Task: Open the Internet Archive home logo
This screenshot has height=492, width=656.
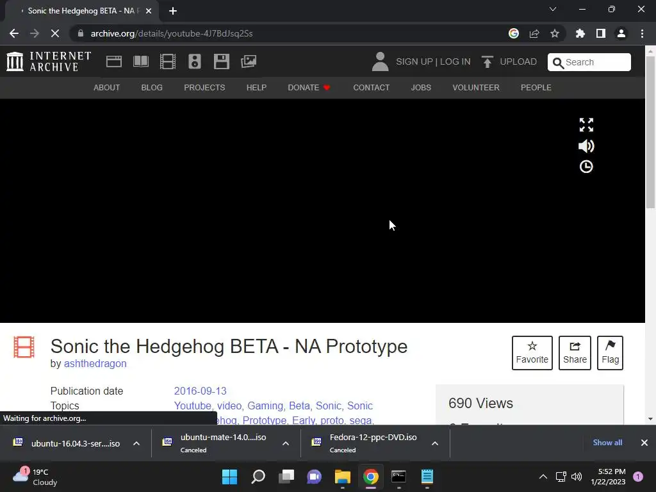Action: (49, 61)
